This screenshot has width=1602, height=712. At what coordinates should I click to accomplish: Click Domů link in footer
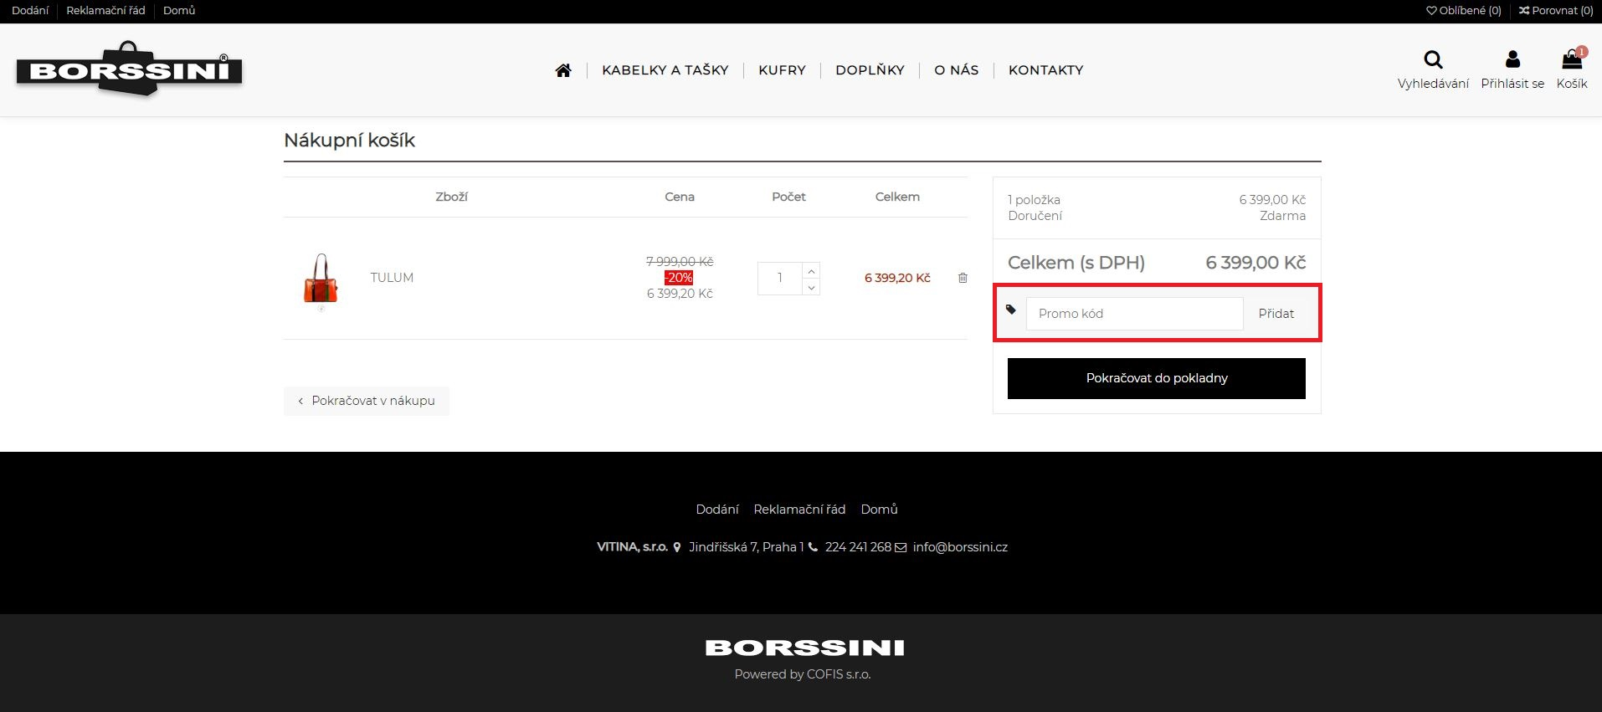[879, 510]
